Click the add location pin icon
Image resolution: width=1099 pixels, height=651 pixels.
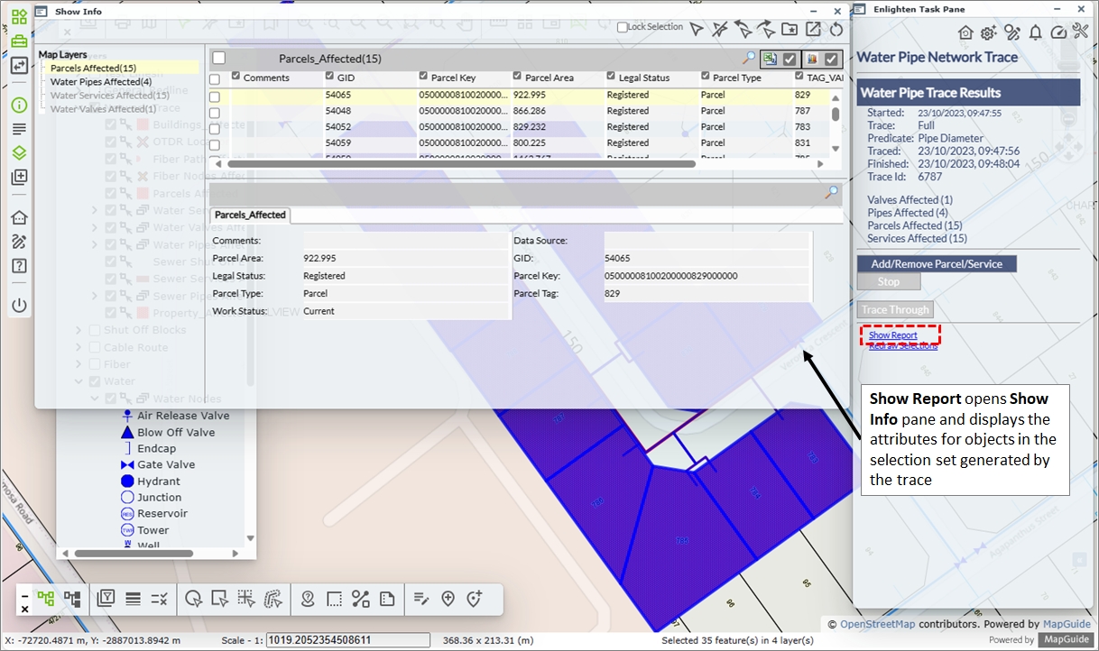click(x=448, y=599)
